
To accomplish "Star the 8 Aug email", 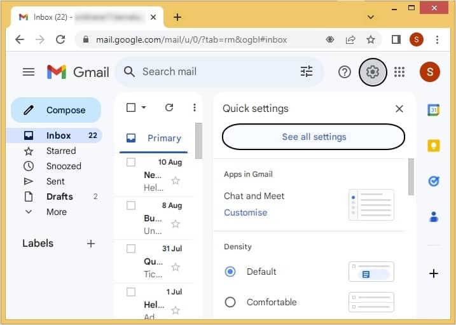I will coord(176,224).
